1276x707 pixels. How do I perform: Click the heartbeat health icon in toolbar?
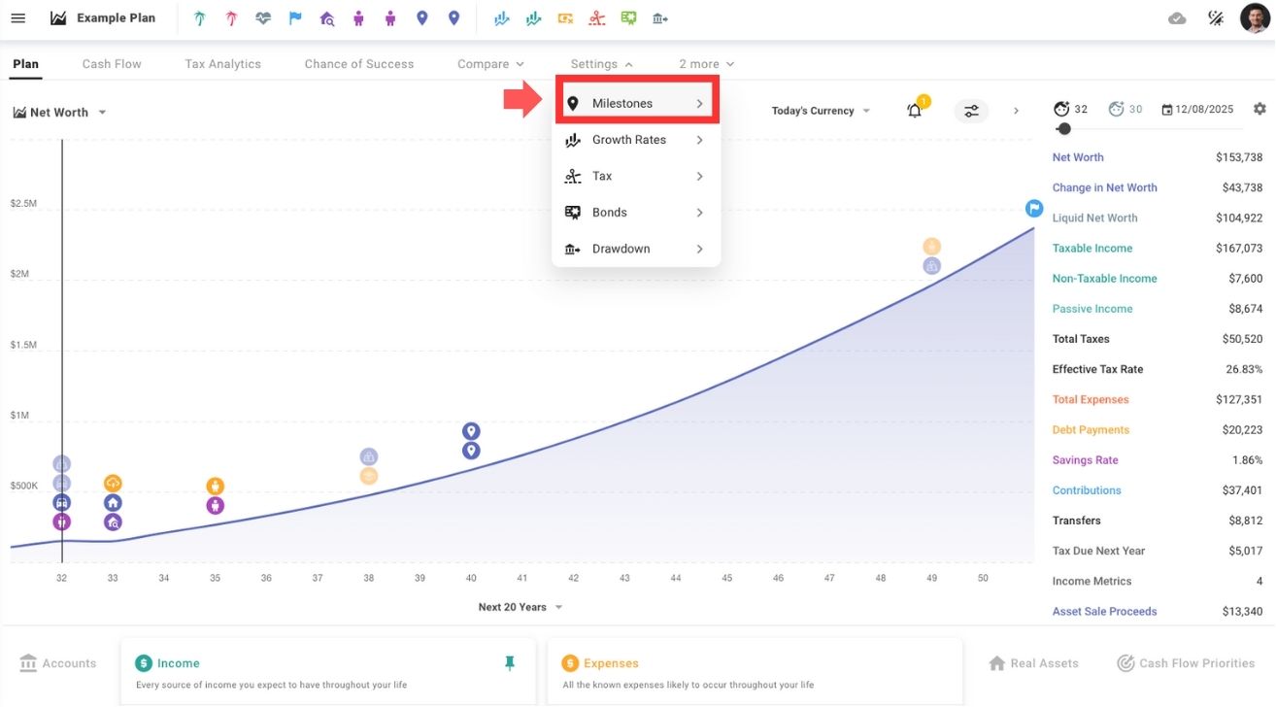click(263, 18)
